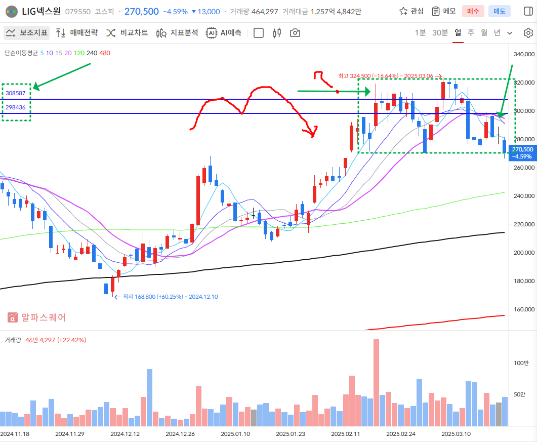Select the 주 weekly timeframe
This screenshot has height=442, width=537.
[x=471, y=33]
